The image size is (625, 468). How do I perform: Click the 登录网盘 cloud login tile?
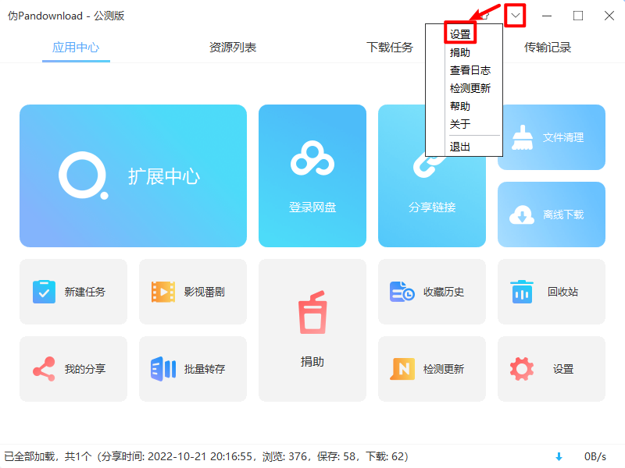[x=312, y=176]
